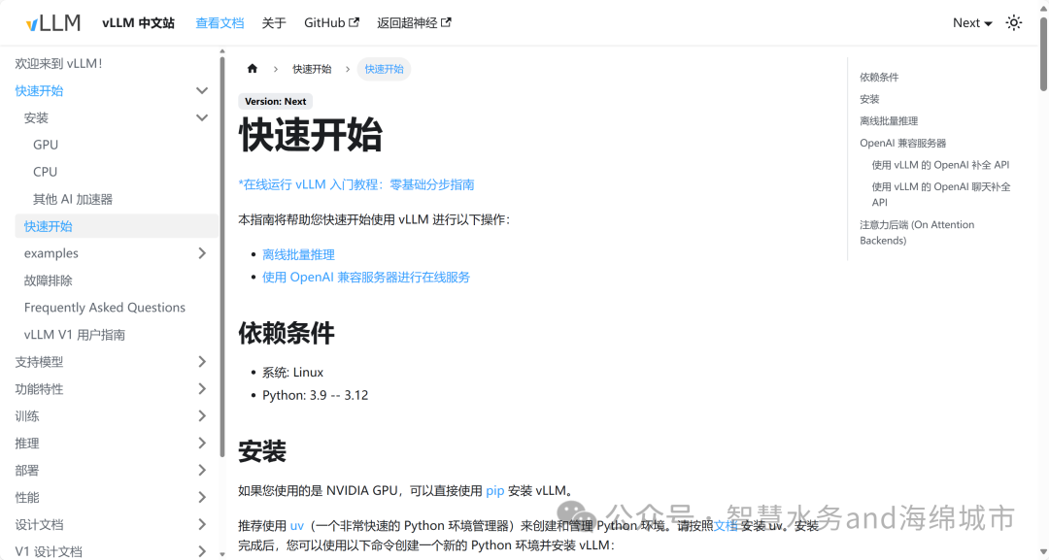Open 其他 AI 加速器 sidebar item
Image resolution: width=1049 pixels, height=560 pixels.
[73, 199]
